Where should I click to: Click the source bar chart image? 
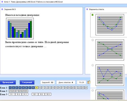click(20, 28)
